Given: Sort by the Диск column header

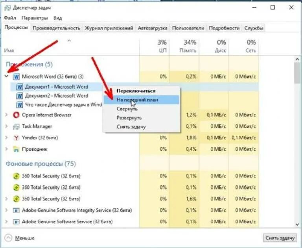Looking at the screenshot, I should (214, 46).
